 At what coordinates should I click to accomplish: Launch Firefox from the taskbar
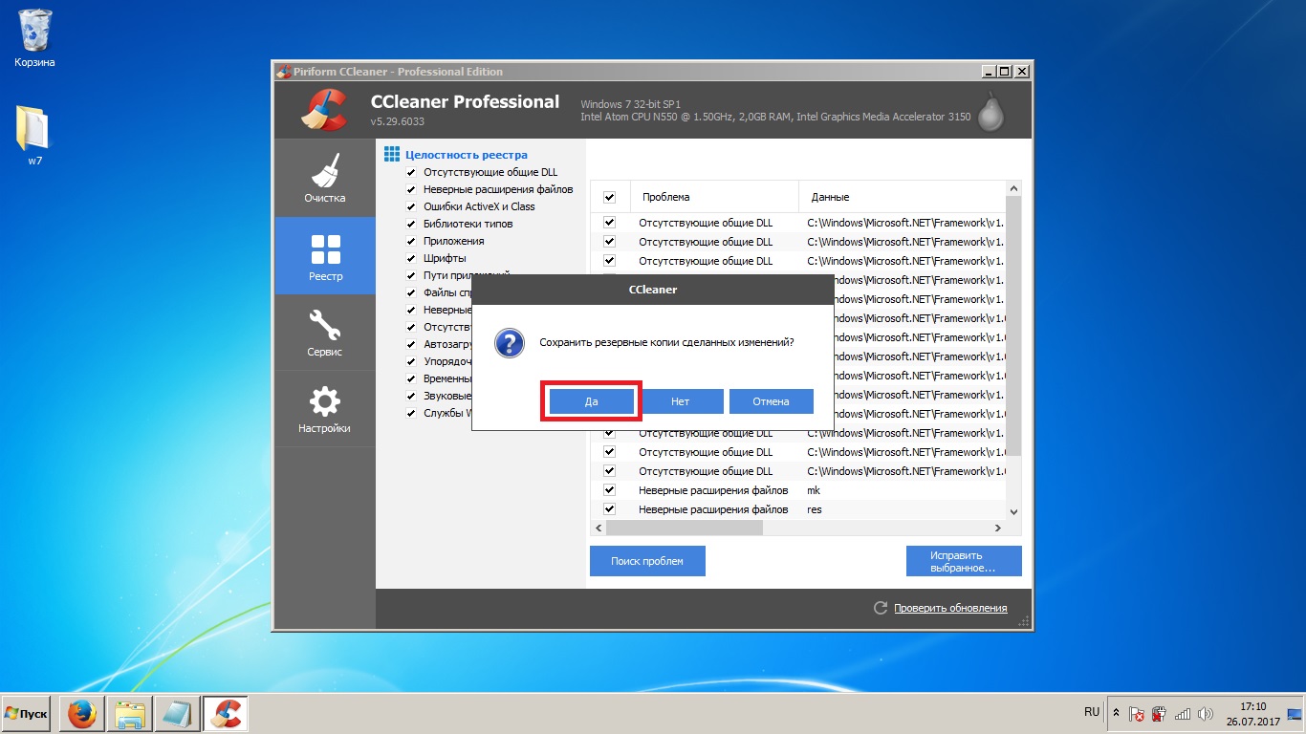pyautogui.click(x=82, y=714)
